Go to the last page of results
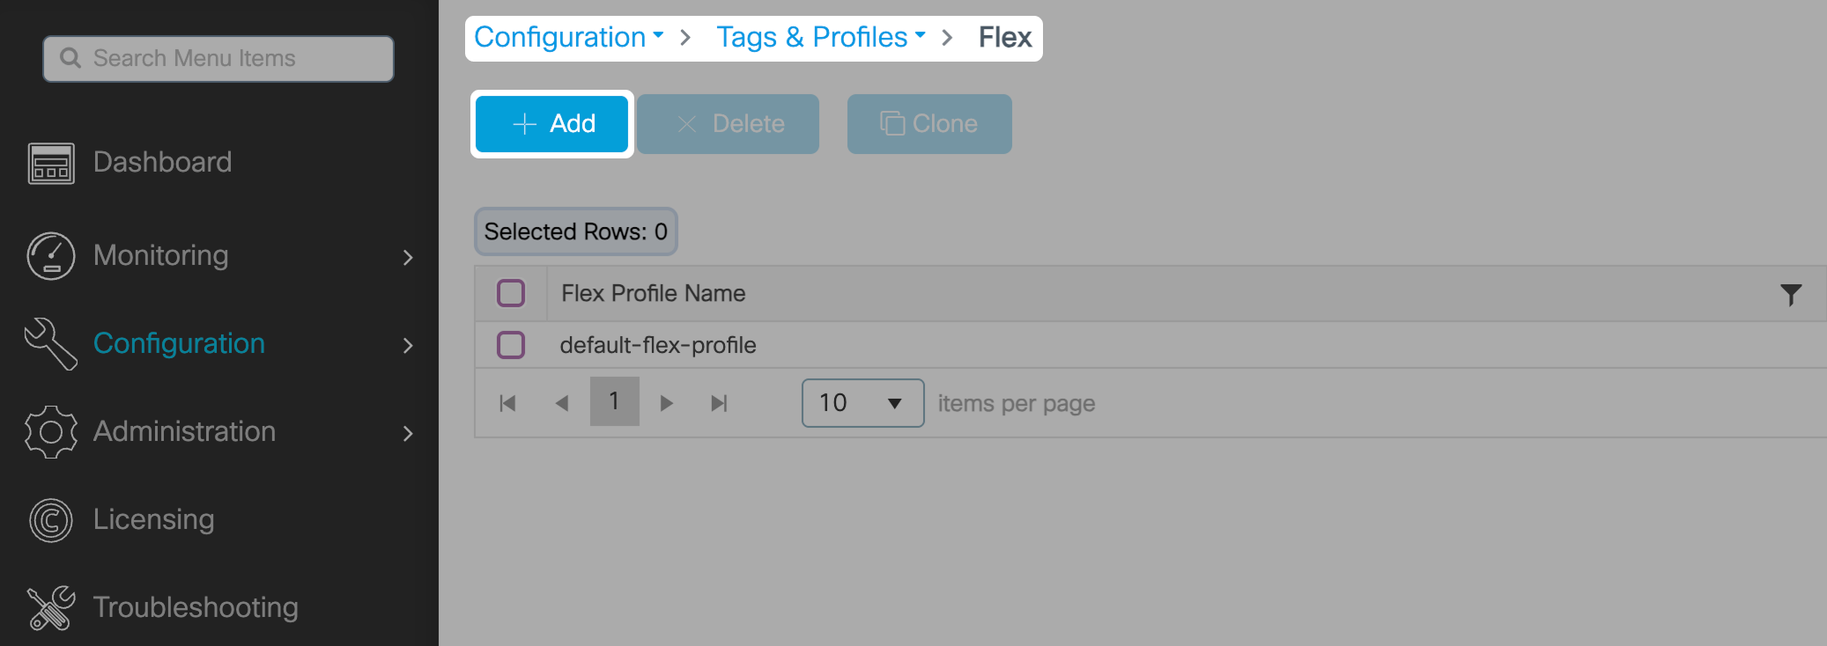This screenshot has height=646, width=1827. 719,403
